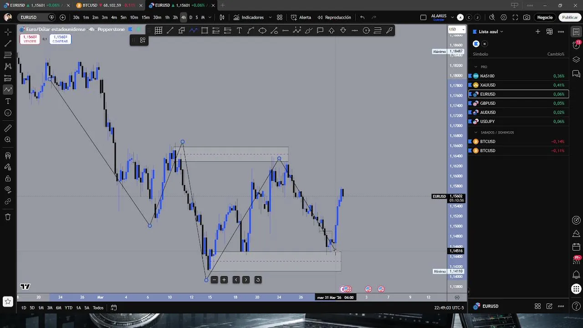The width and height of the screenshot is (583, 328).
Task: Select USDJPY in the watchlist
Action: coord(518,121)
